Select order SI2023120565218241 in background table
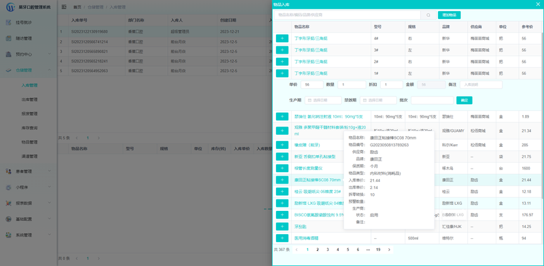The width and height of the screenshot is (544, 266). point(90,61)
